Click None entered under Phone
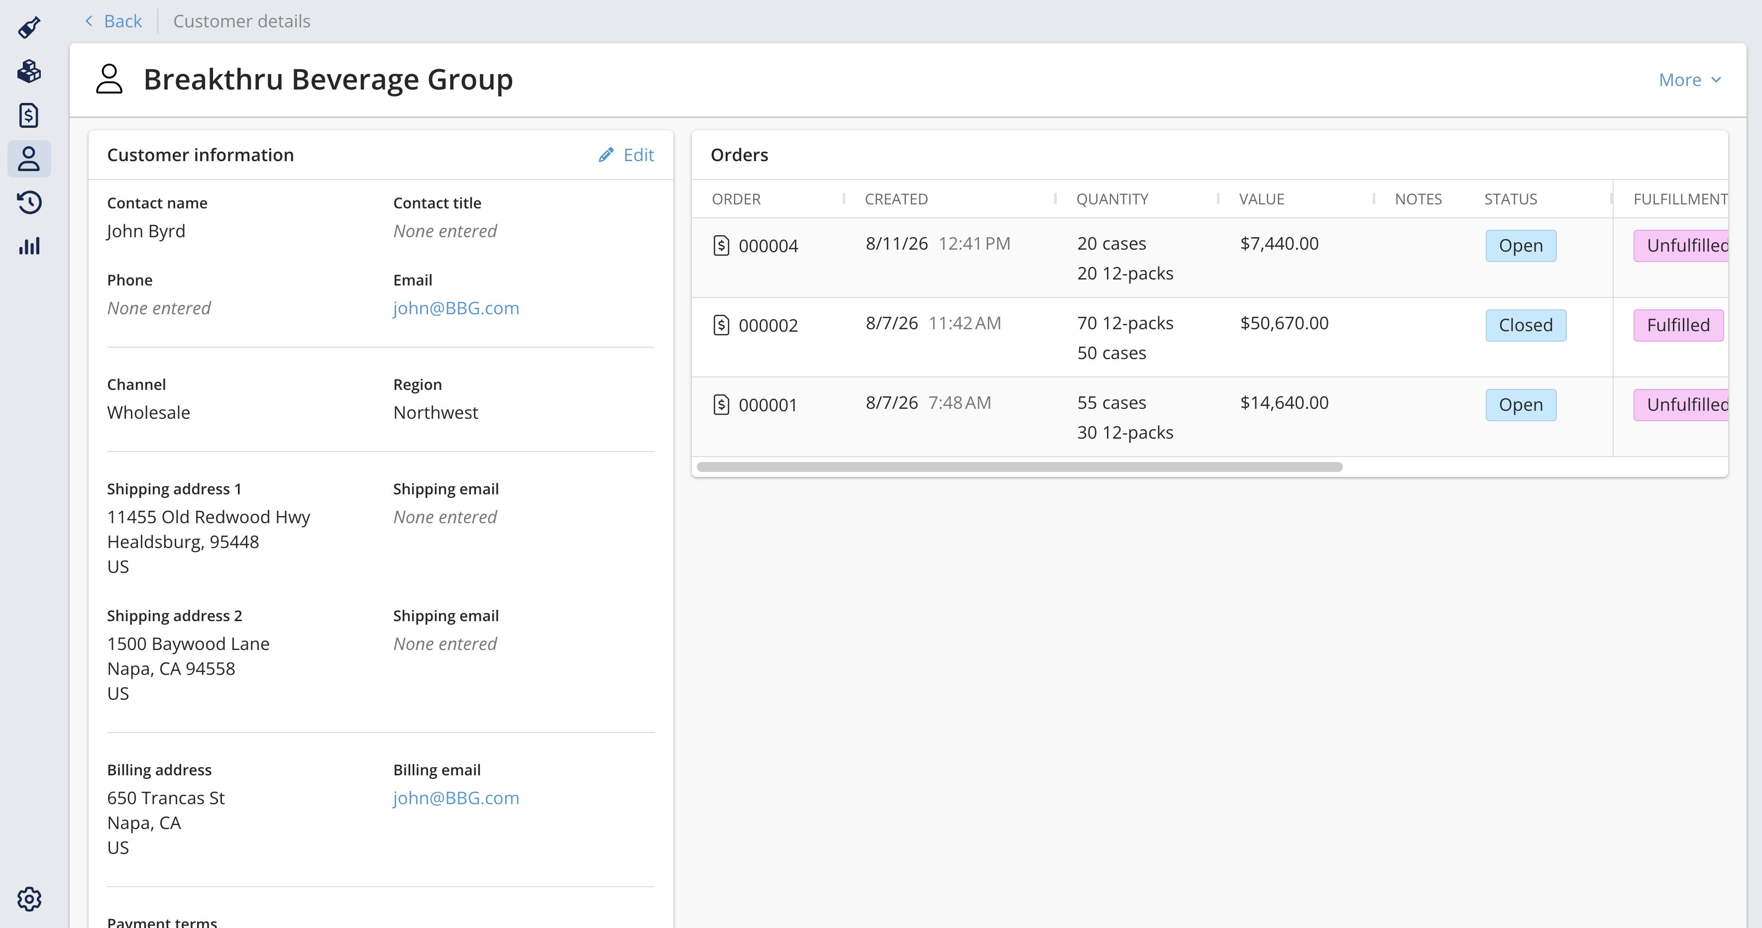 pyautogui.click(x=159, y=308)
